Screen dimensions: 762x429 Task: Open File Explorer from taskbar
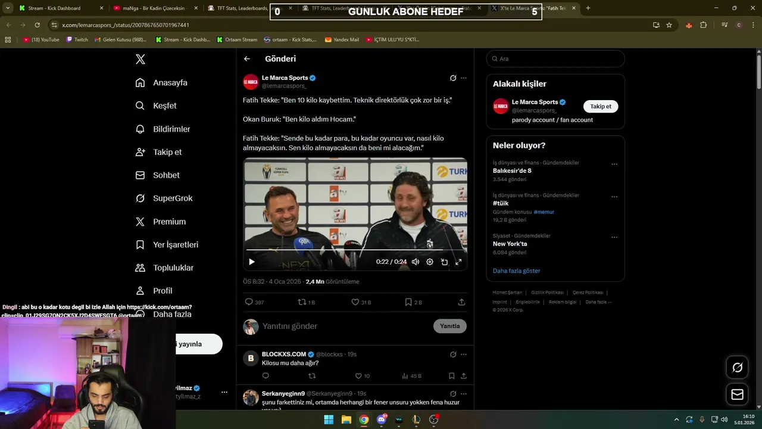(346, 419)
